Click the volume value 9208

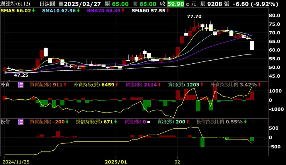coord(214,4)
